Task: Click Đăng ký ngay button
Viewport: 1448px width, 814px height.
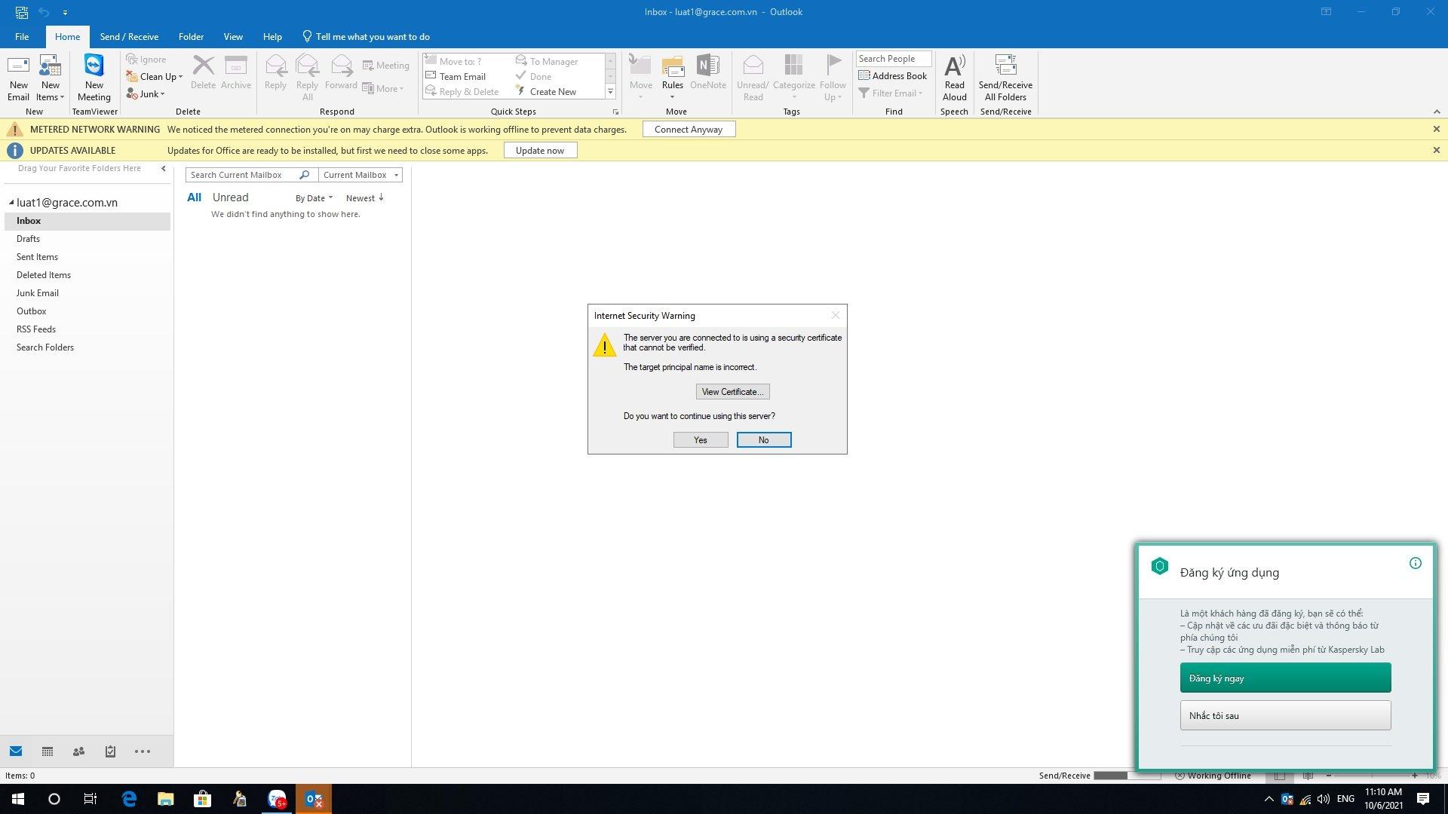Action: coord(1285,678)
